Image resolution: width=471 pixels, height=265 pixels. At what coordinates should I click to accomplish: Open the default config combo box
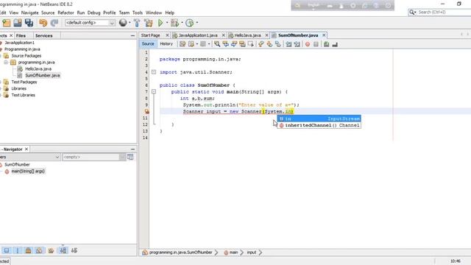pos(90,23)
